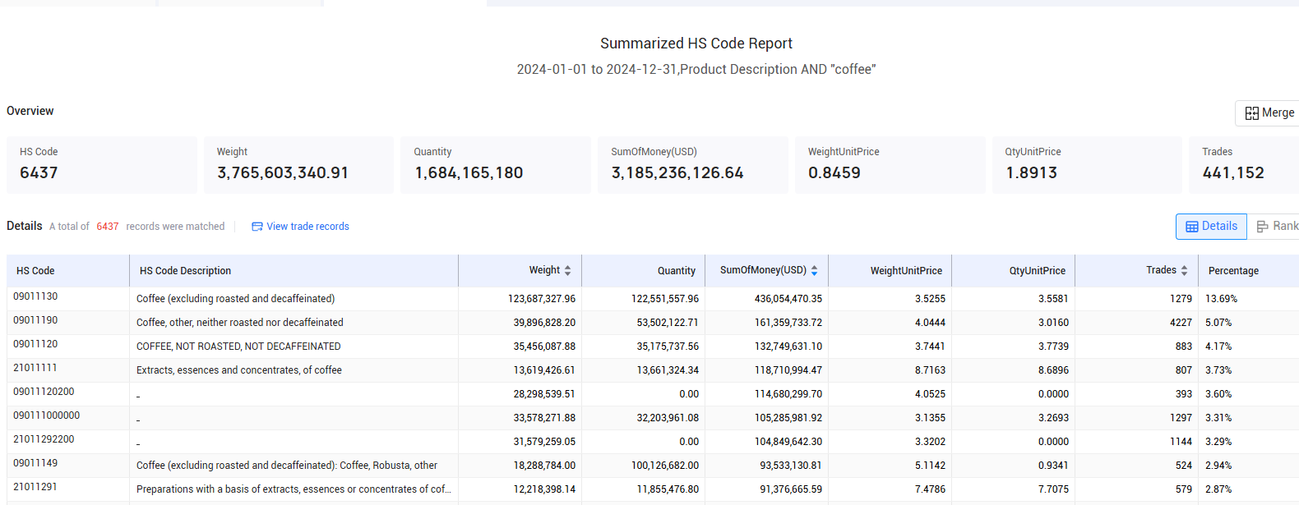Sort by SumOfMoney(USD) column arrows
This screenshot has height=505, width=1299.
814,270
